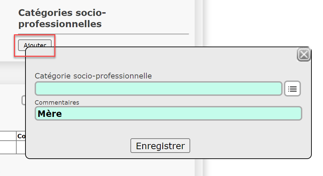Close the dialog with the X icon
This screenshot has height=176, width=323.
[x=304, y=55]
